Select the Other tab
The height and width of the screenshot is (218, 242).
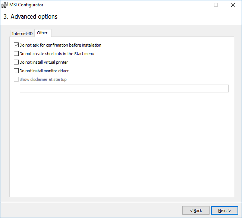[x=43, y=33]
